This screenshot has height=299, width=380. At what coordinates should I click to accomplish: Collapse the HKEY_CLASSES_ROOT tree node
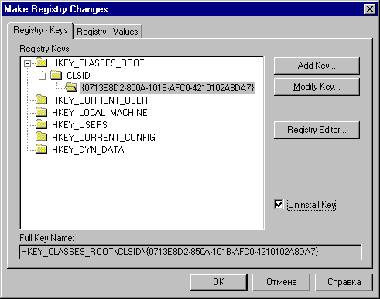(27, 63)
